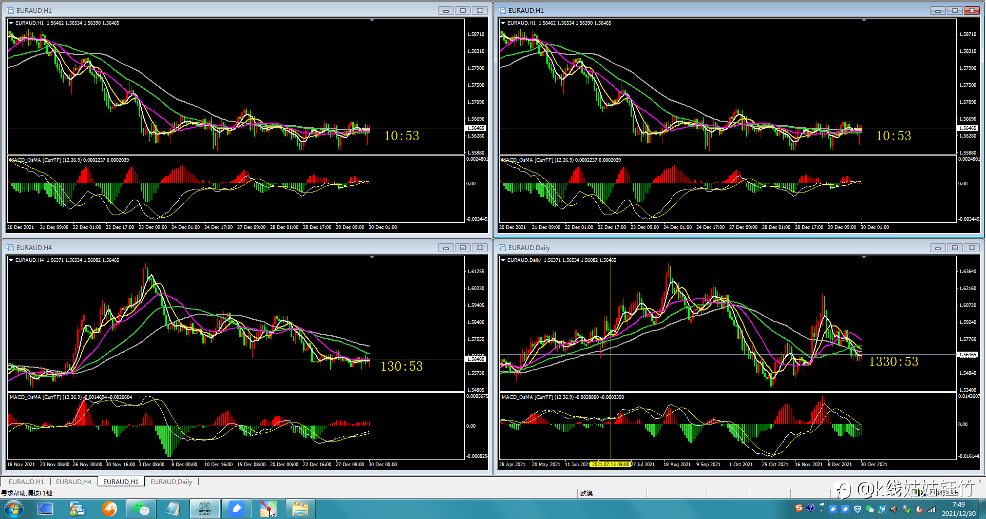Image resolution: width=986 pixels, height=519 pixels.
Task: Open the notepad app on the taskbar
Action: (x=173, y=509)
